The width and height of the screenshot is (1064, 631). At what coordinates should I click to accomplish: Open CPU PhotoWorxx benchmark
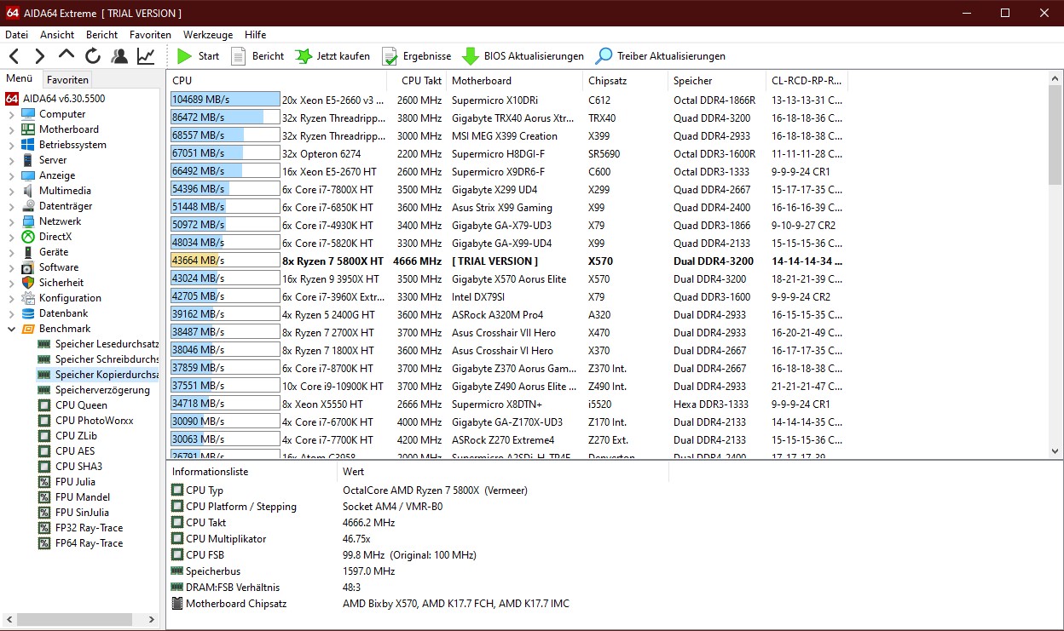pyautogui.click(x=85, y=421)
